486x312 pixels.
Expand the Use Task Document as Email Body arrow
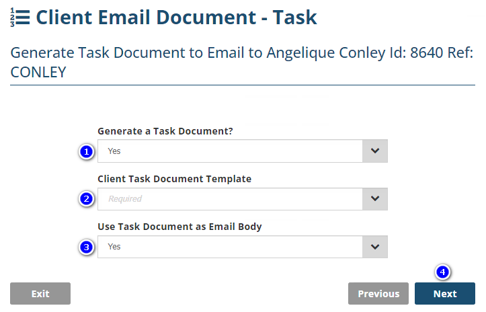click(375, 247)
